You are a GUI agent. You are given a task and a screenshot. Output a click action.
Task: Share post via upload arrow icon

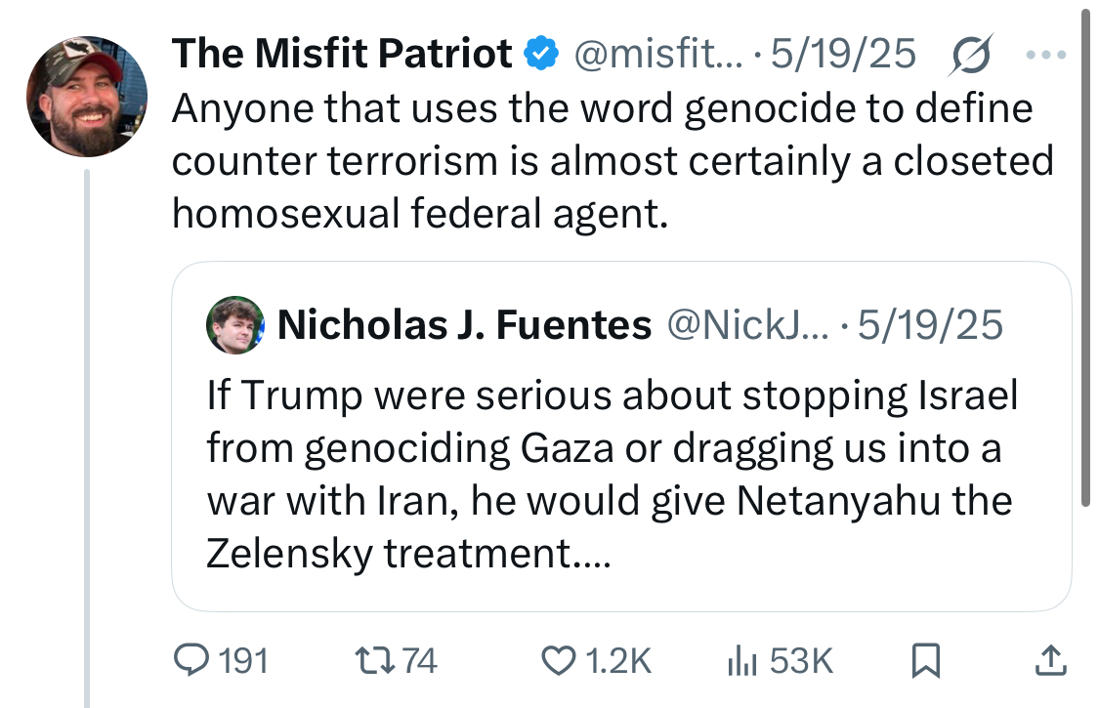click(x=1050, y=660)
